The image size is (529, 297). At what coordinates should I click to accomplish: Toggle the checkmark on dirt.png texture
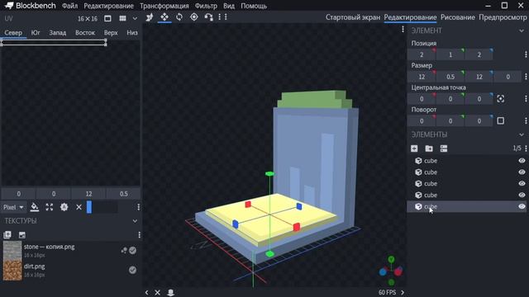tap(132, 270)
